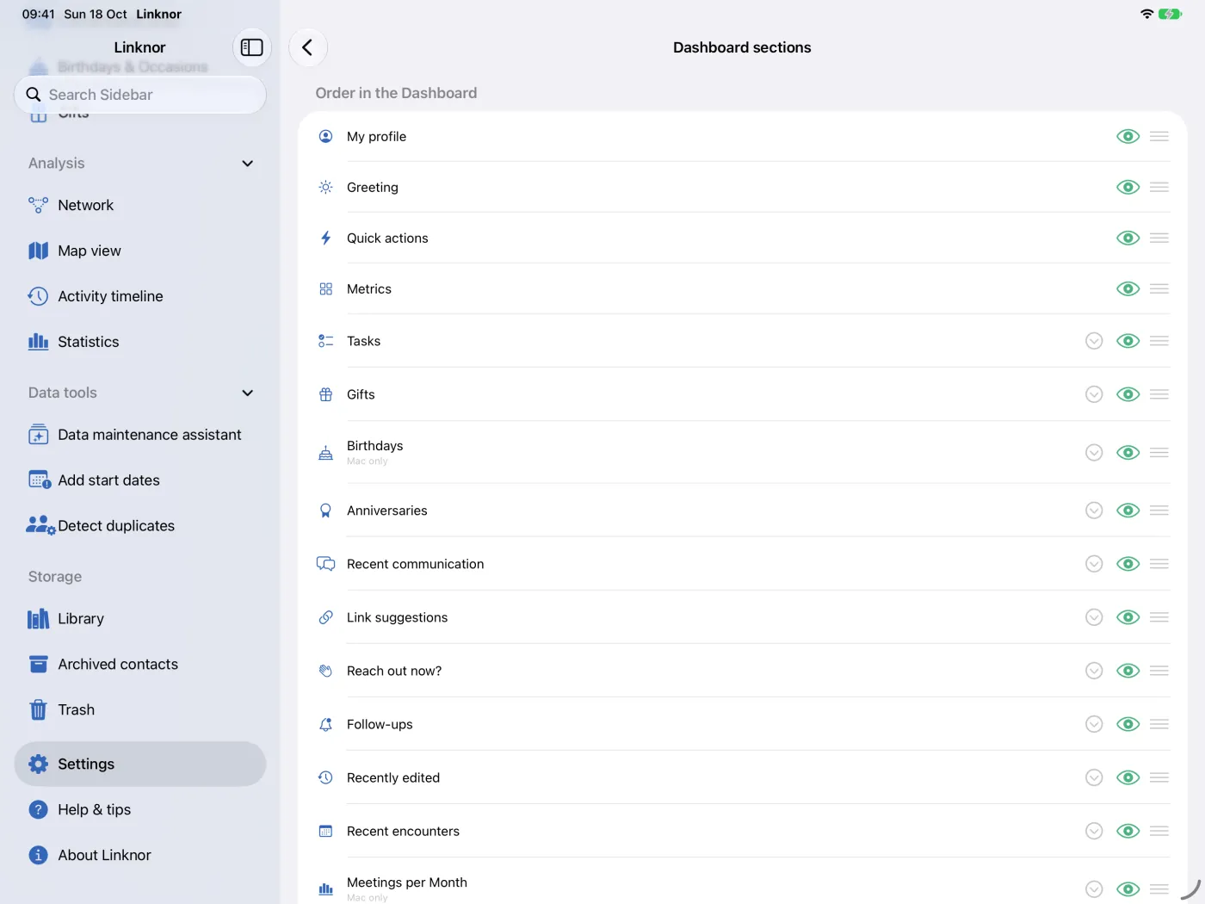Hide the My profile section
Screen dimensions: 1205x904
(1128, 136)
